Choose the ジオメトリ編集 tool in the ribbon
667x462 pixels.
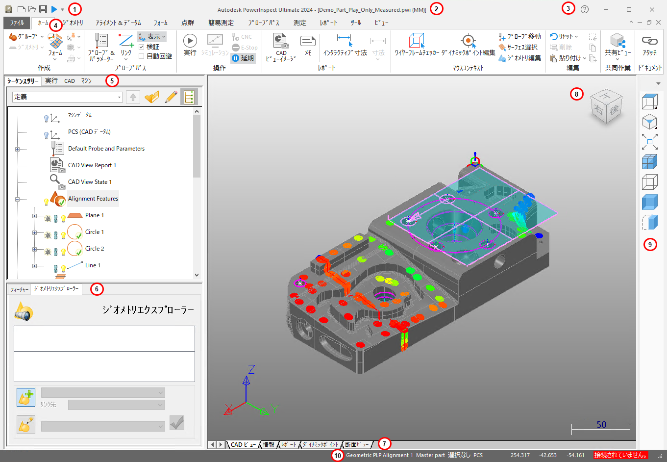(x=519, y=58)
